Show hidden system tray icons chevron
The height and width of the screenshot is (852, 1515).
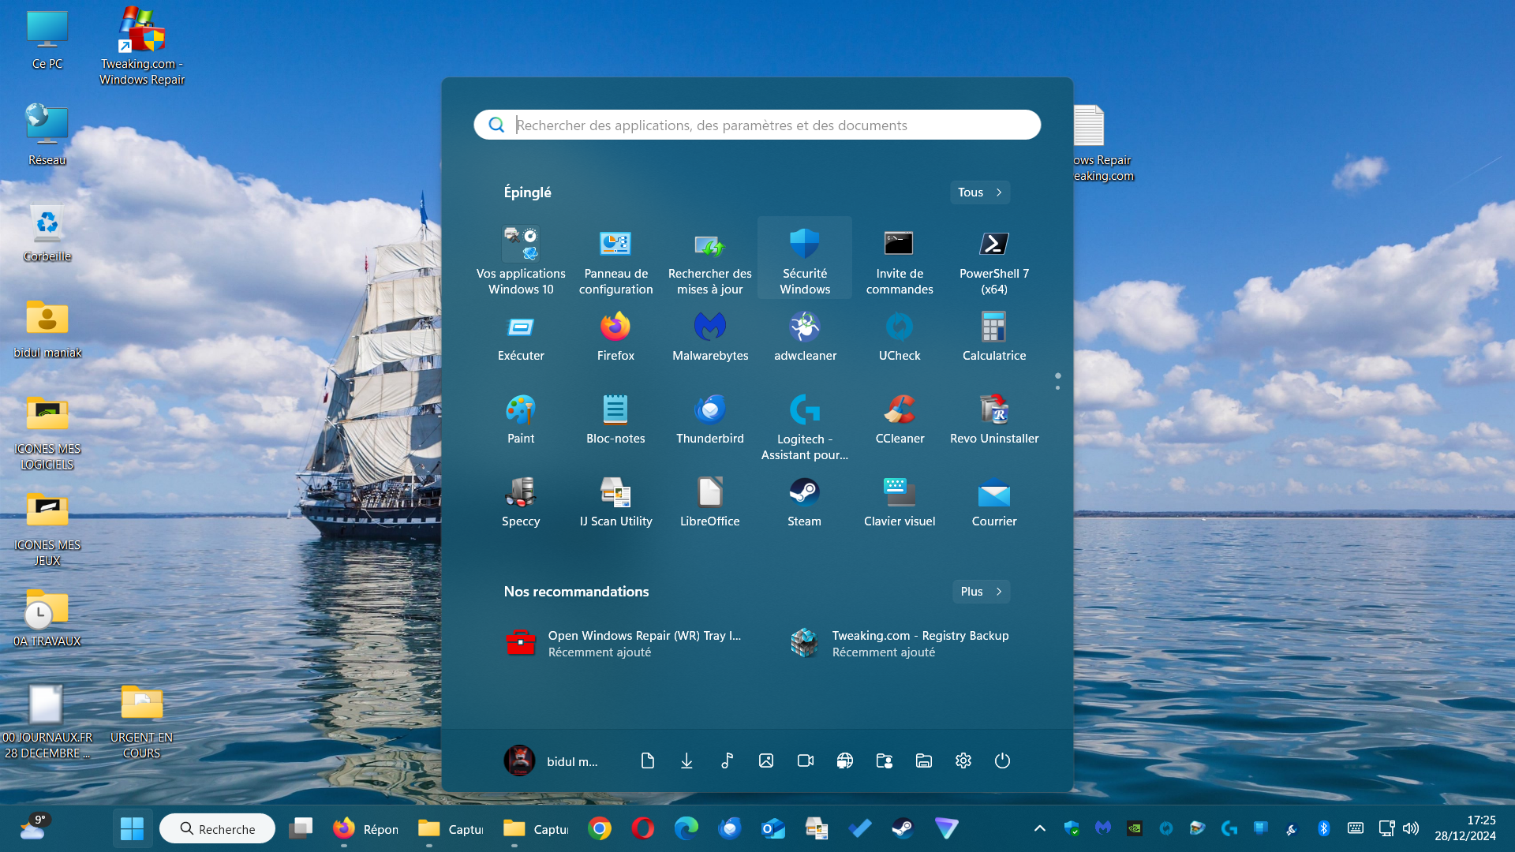pyautogui.click(x=1040, y=828)
